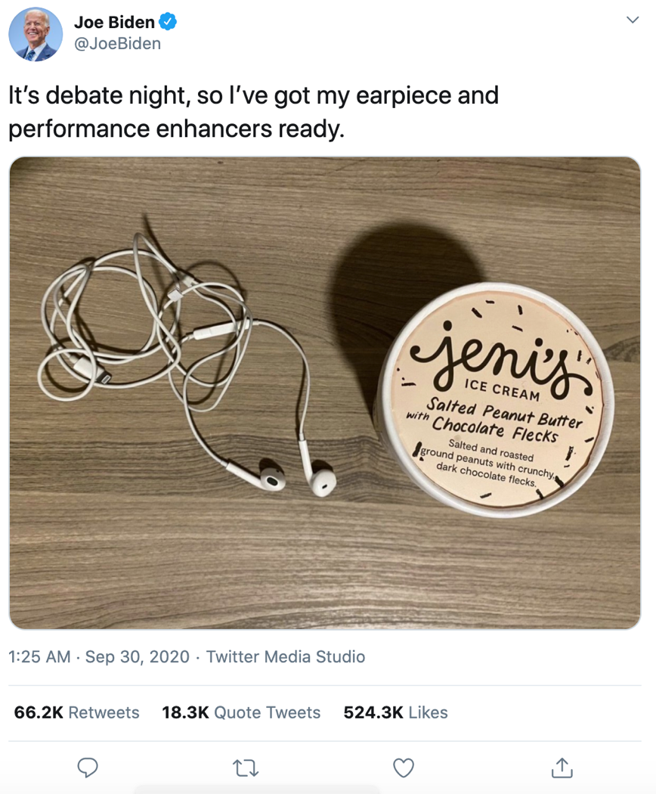Viewport: 656px width, 794px height.
Task: Click the tweet text about debate night
Action: (x=254, y=112)
